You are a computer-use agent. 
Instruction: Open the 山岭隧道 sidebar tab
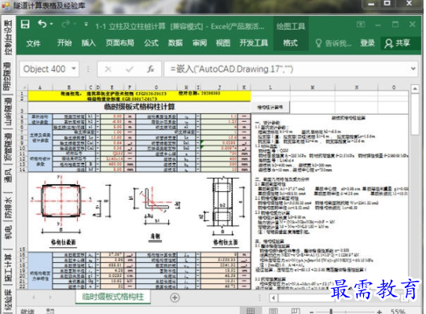(8, 111)
